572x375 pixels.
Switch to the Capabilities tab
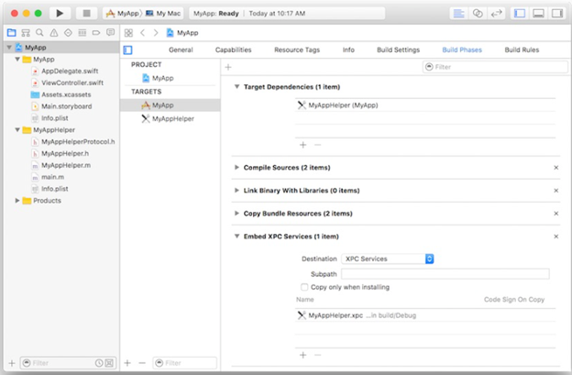coord(233,50)
